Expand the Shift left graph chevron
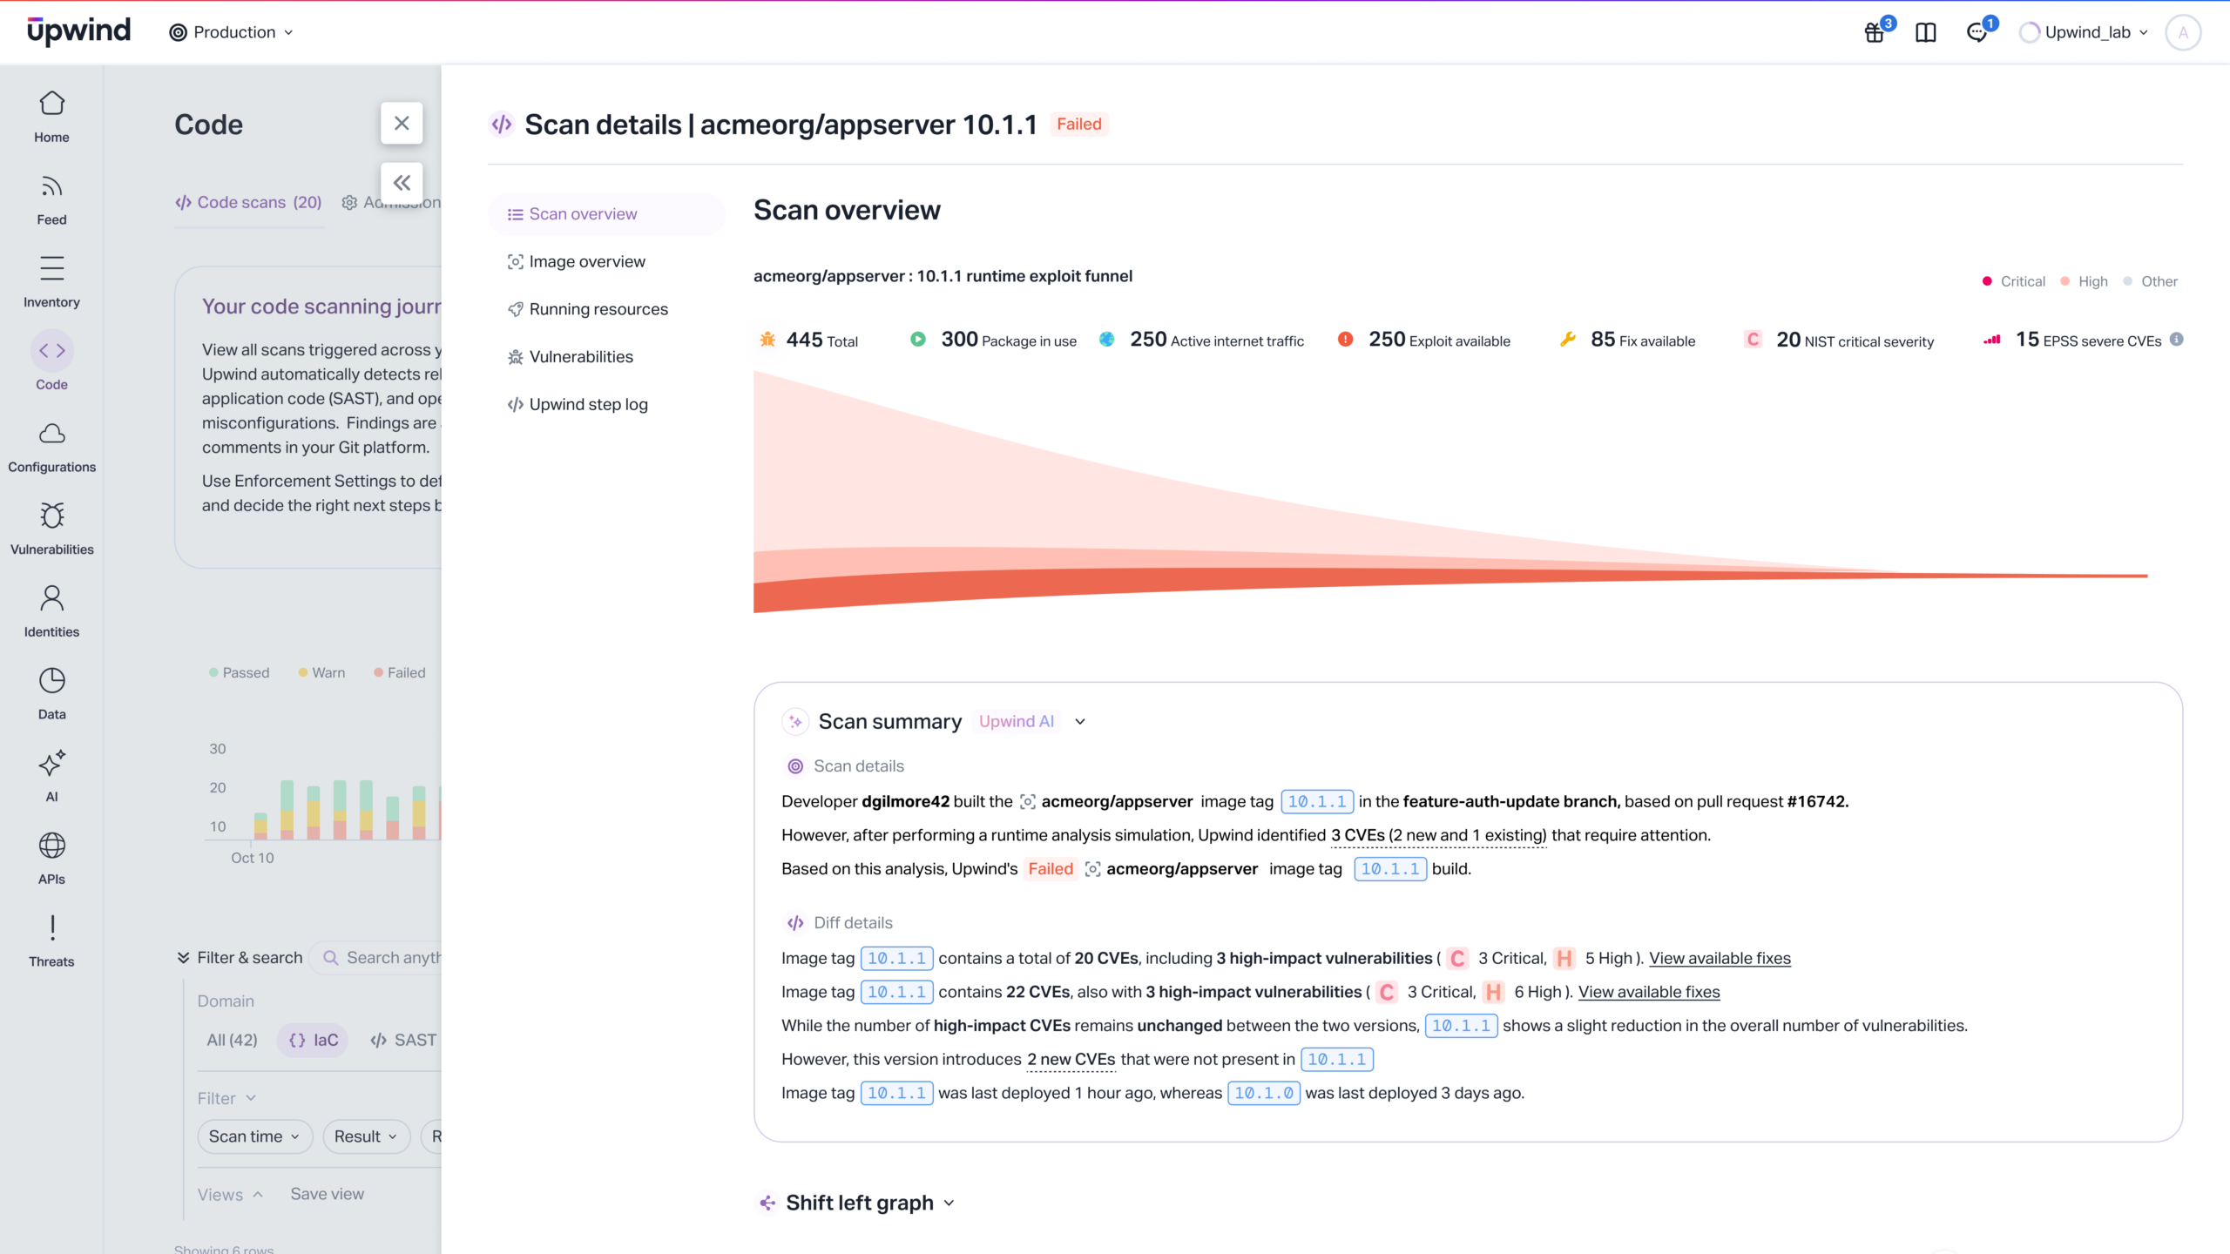Viewport: 2230px width, 1254px height. 949,1203
